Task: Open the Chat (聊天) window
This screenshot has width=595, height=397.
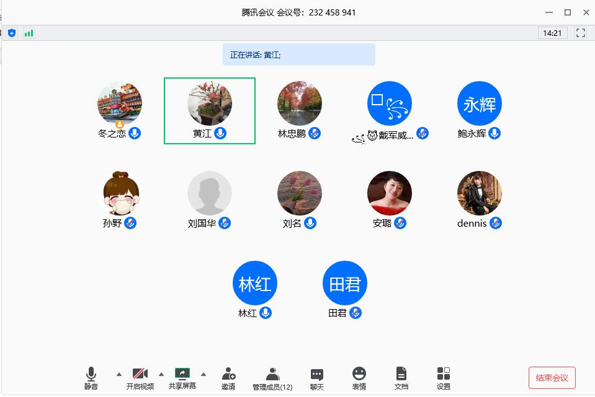Action: (x=317, y=378)
